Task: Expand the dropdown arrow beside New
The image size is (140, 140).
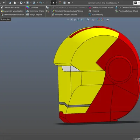Action: tap(18, 3)
